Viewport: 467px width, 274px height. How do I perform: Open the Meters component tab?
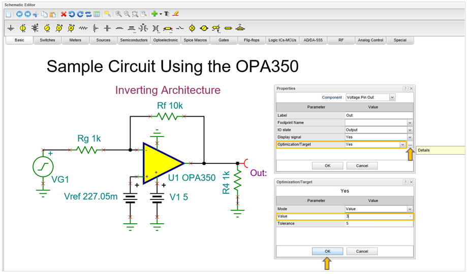click(75, 40)
